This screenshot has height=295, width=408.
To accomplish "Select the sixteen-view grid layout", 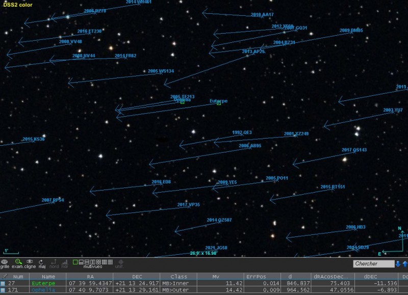I will [x=110, y=262].
